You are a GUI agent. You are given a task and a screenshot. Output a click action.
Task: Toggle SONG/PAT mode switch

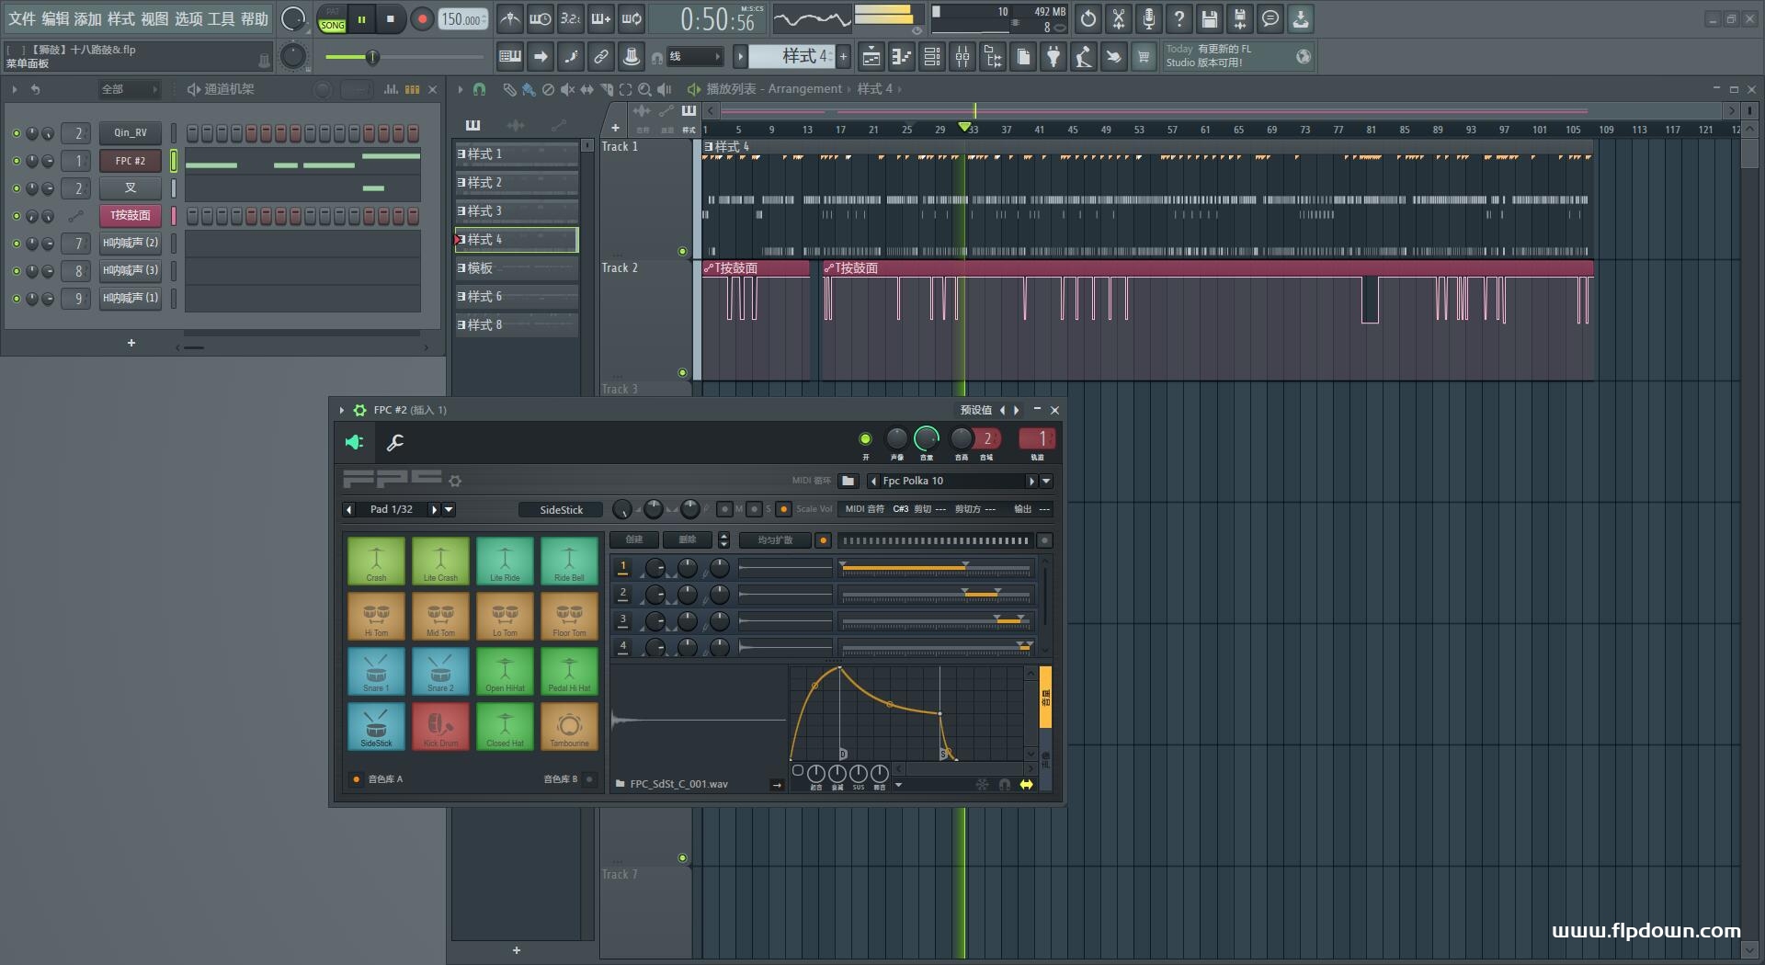[333, 19]
